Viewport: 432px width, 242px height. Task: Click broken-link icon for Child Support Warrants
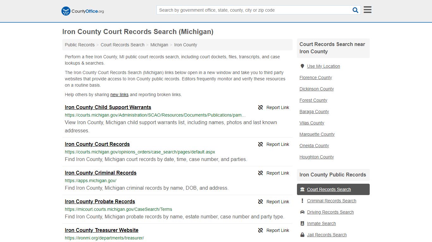tap(261, 107)
